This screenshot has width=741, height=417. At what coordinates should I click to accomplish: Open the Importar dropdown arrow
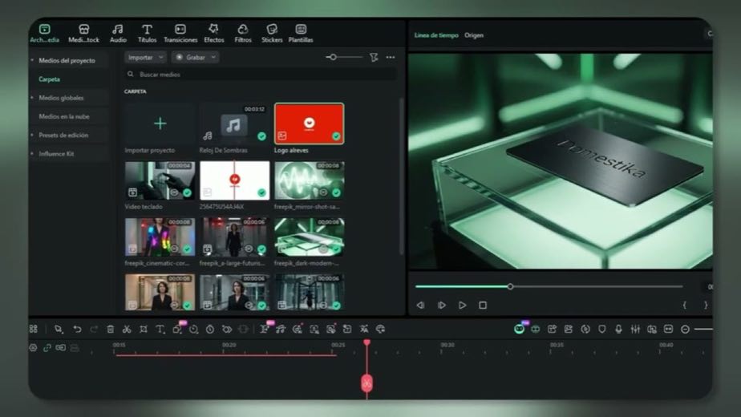pos(160,57)
